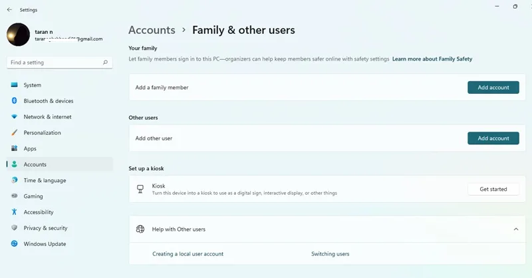This screenshot has width=532, height=278.
Task: Open the Accessibility figure icon
Action: [x=14, y=211]
